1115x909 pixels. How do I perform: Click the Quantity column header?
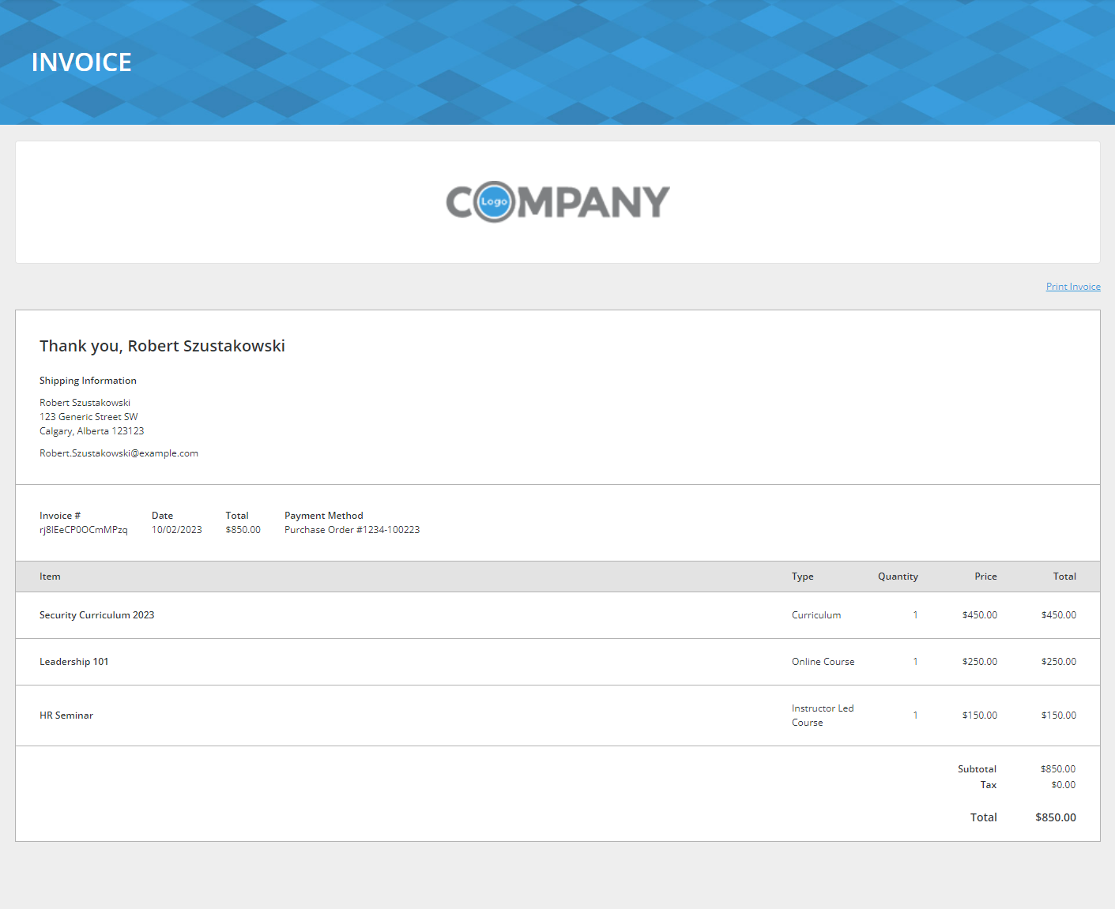coord(898,577)
